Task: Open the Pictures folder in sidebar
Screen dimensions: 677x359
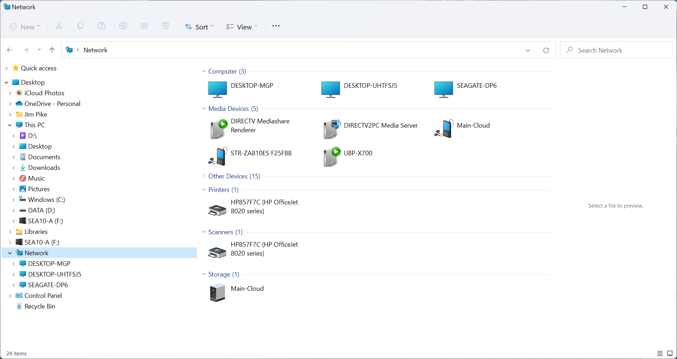Action: 39,189
